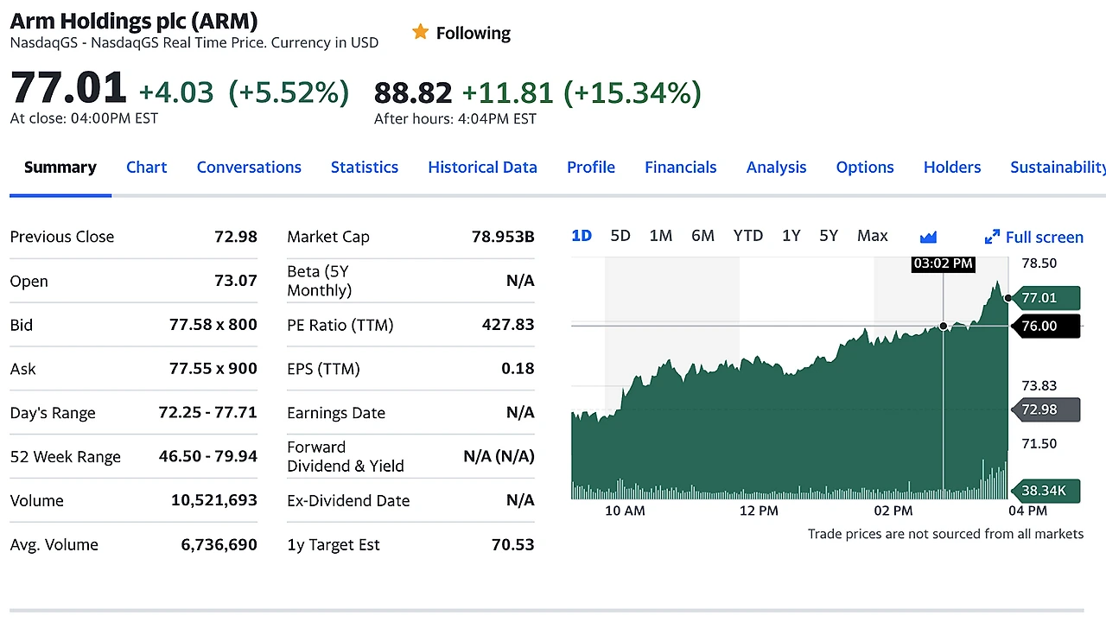1106x622 pixels.
Task: Select the 5D chart range
Action: (x=620, y=236)
